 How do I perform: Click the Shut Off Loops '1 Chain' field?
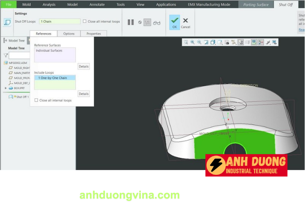point(59,21)
